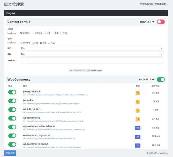This screenshot has height=157, width=173.
Task: Click the 17.2 KB file size
Action: [156, 145]
